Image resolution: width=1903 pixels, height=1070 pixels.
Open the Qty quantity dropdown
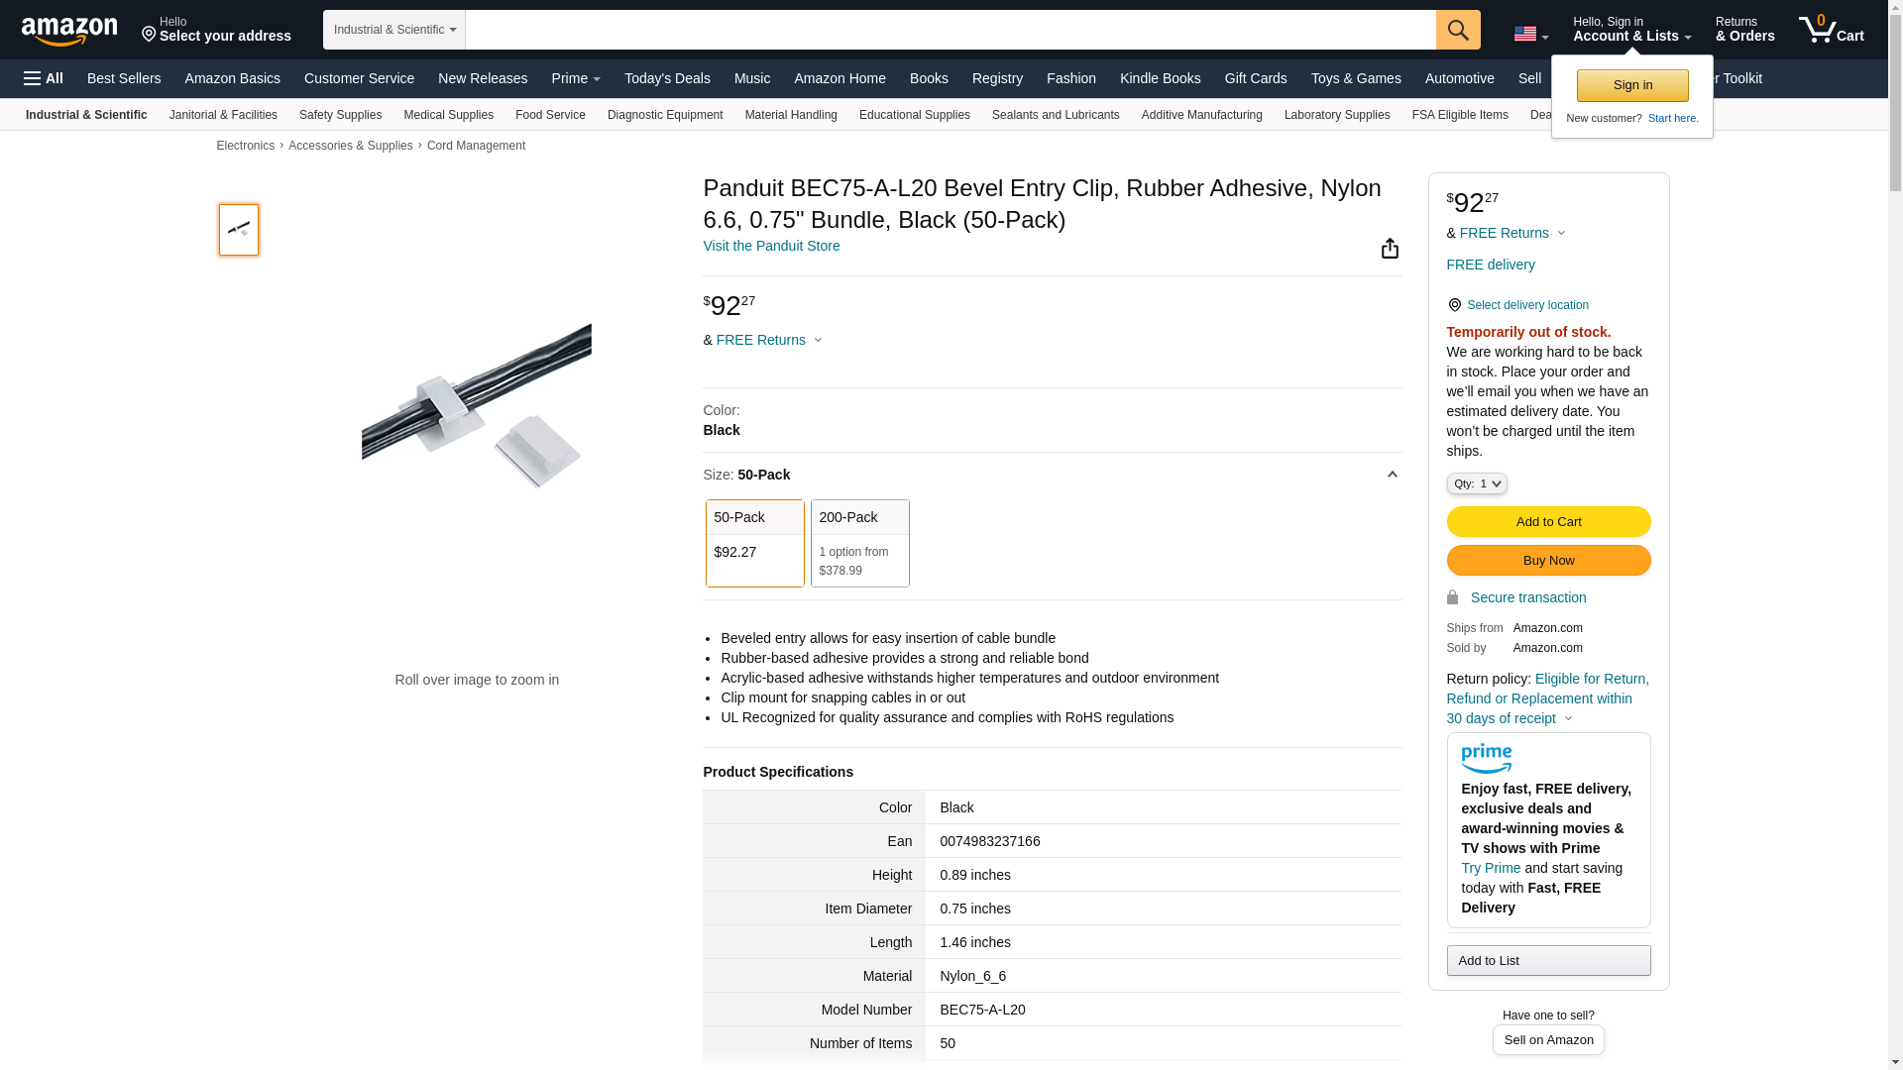click(x=1476, y=483)
